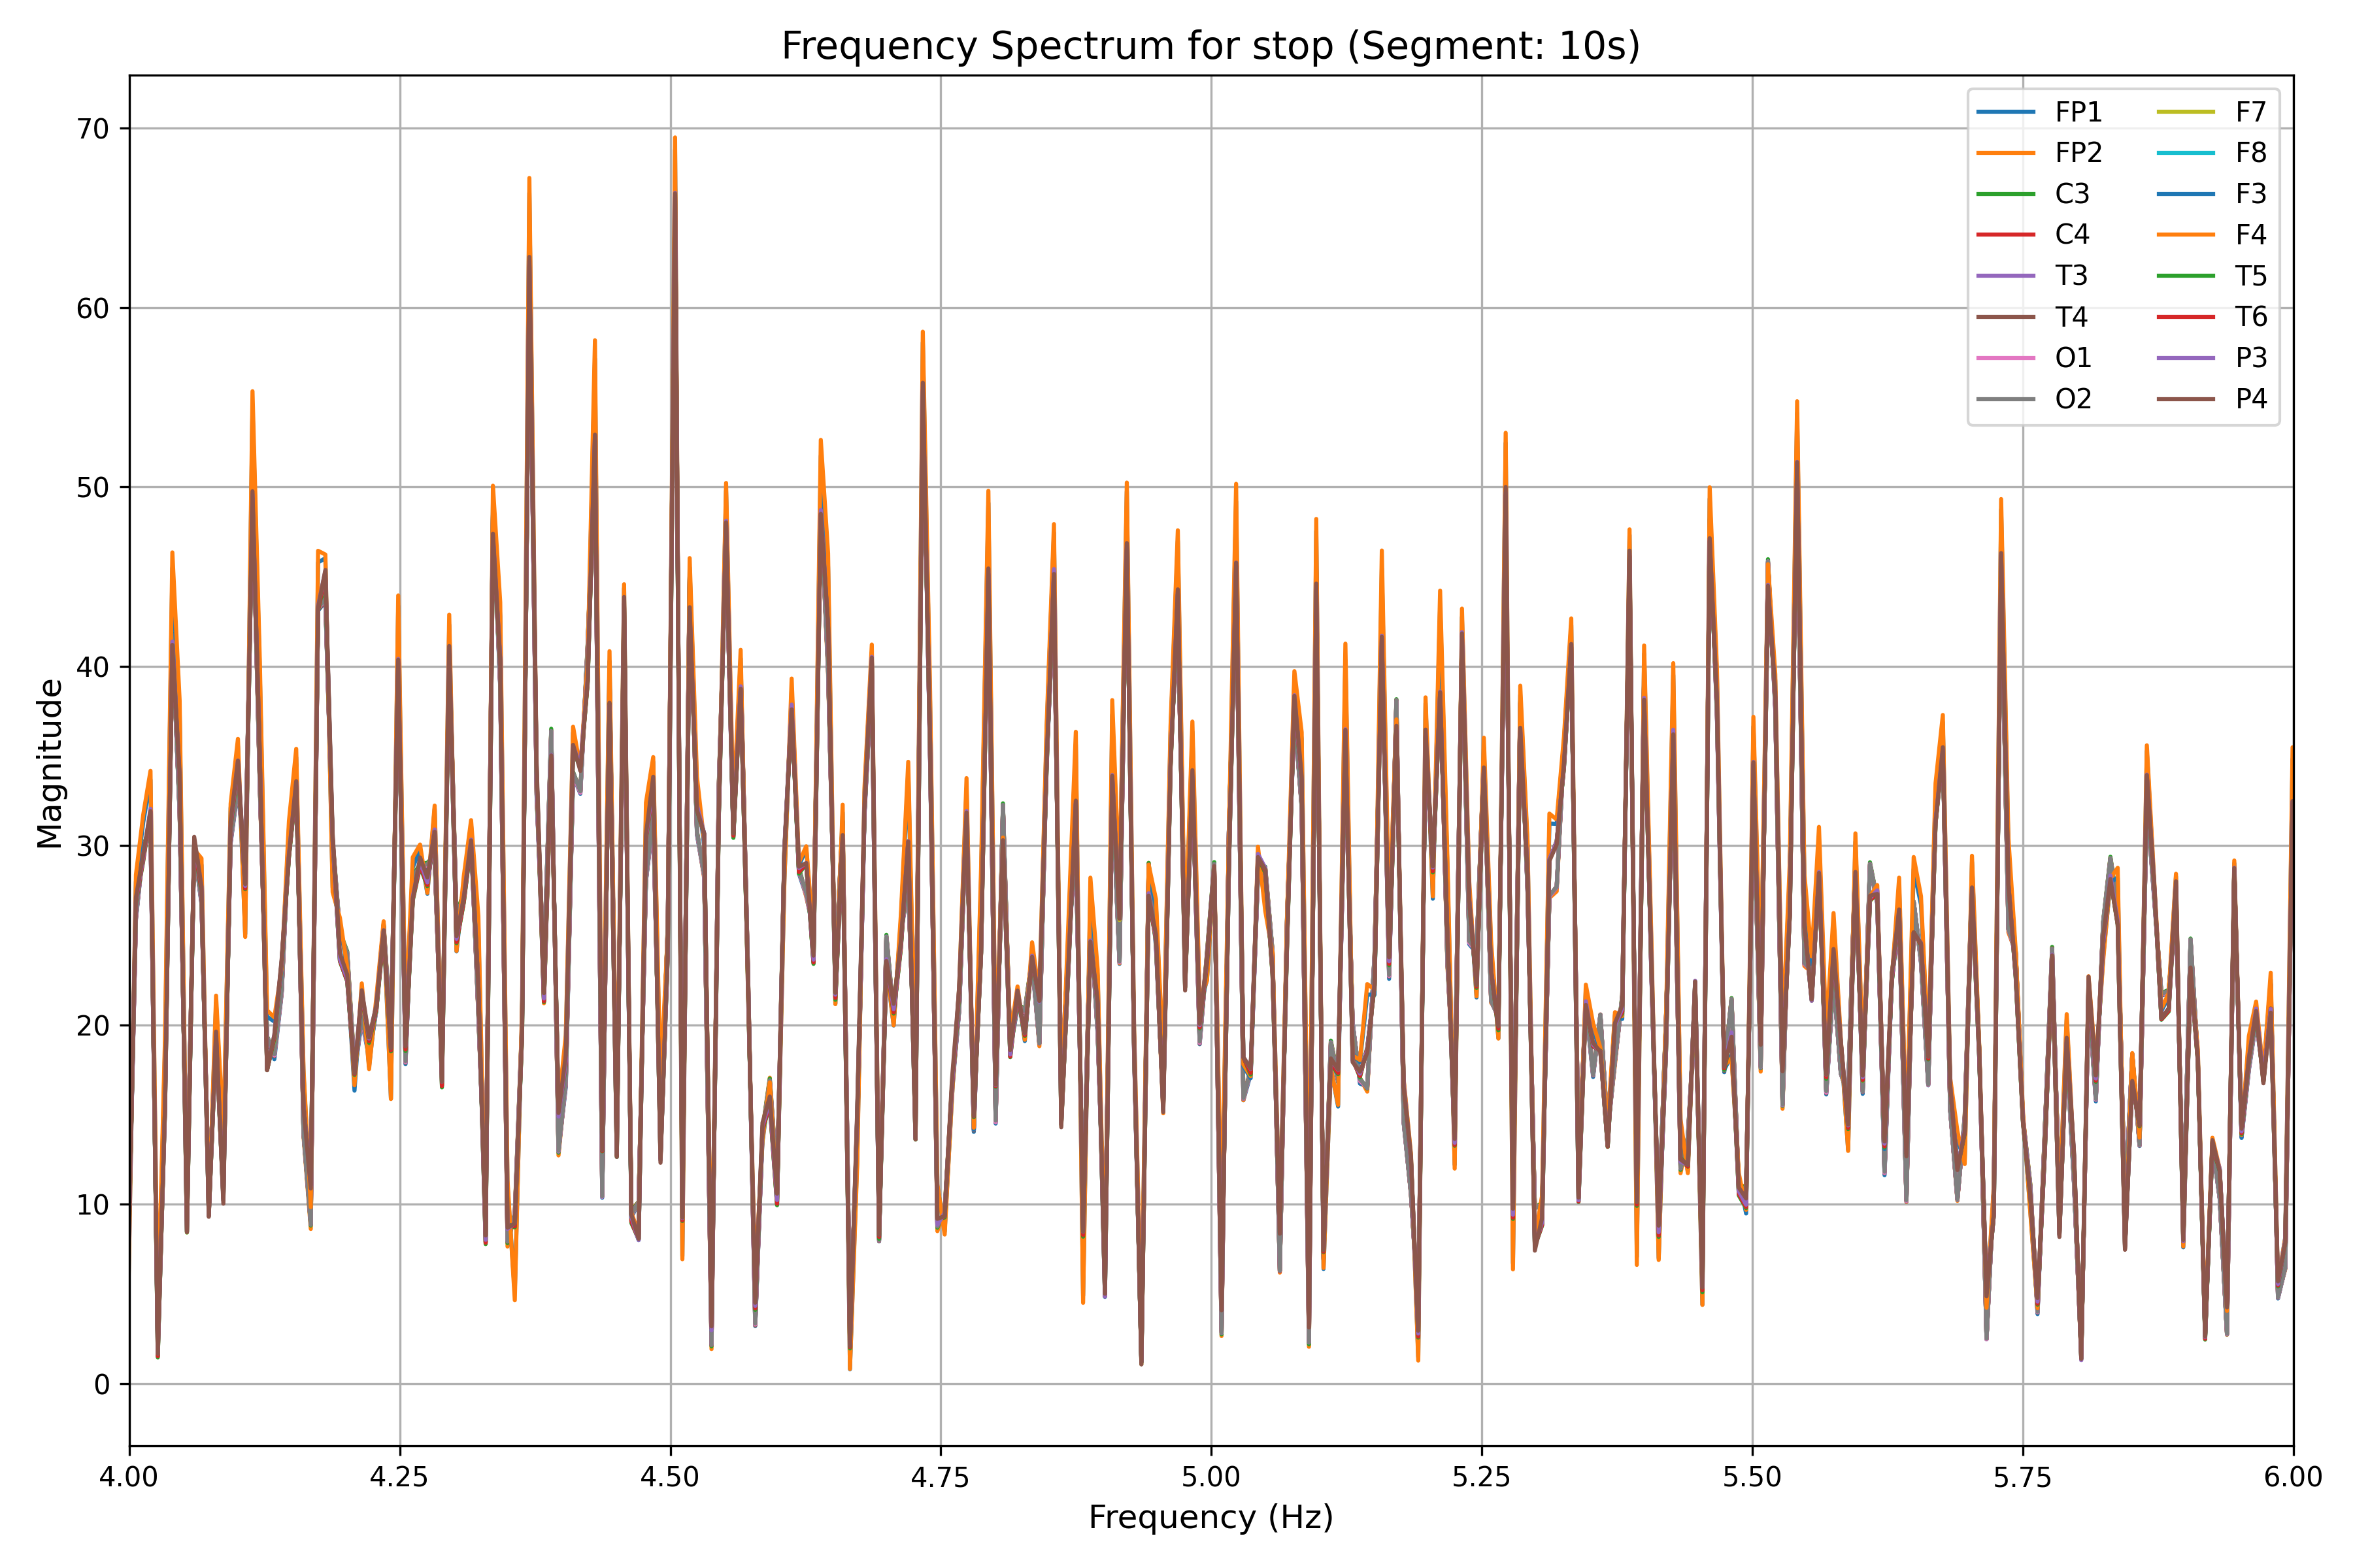Select the pink O1 legend line marker
Screen dimensions: 2353x1568
pos(2006,358)
